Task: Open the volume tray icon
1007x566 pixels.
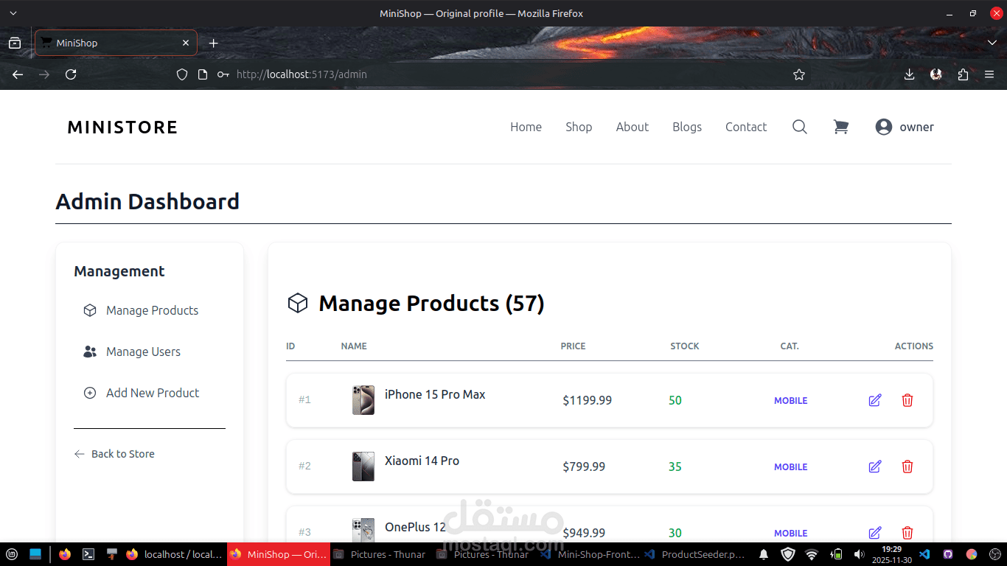Action: point(859,554)
